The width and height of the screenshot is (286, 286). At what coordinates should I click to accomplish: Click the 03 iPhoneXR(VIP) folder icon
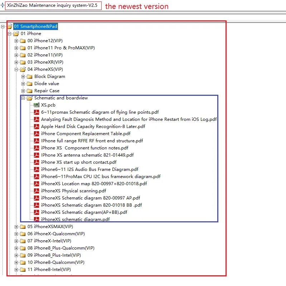pos(23,62)
